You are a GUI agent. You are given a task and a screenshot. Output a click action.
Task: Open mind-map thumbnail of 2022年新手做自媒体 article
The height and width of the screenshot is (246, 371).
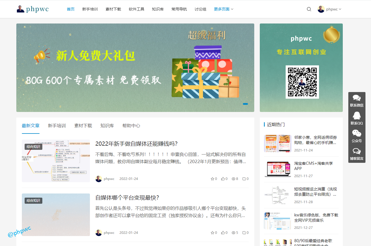click(56, 161)
